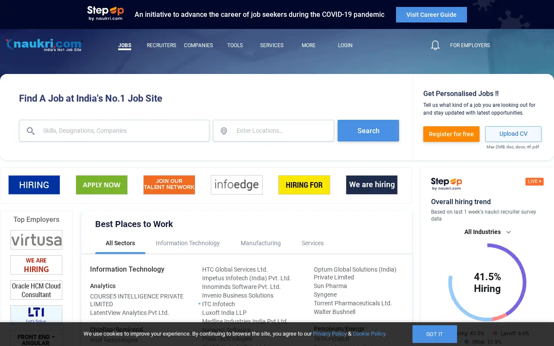Click the yellow HIRING FOR banner
Viewport: 554px width, 346px height.
click(x=304, y=185)
